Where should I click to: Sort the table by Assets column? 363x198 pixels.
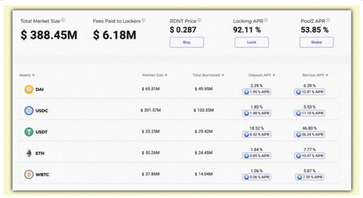27,75
